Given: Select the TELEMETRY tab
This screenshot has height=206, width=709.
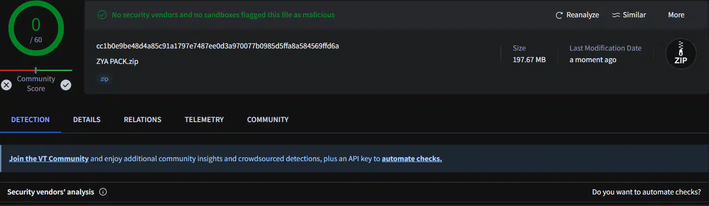Looking at the screenshot, I should 204,119.
